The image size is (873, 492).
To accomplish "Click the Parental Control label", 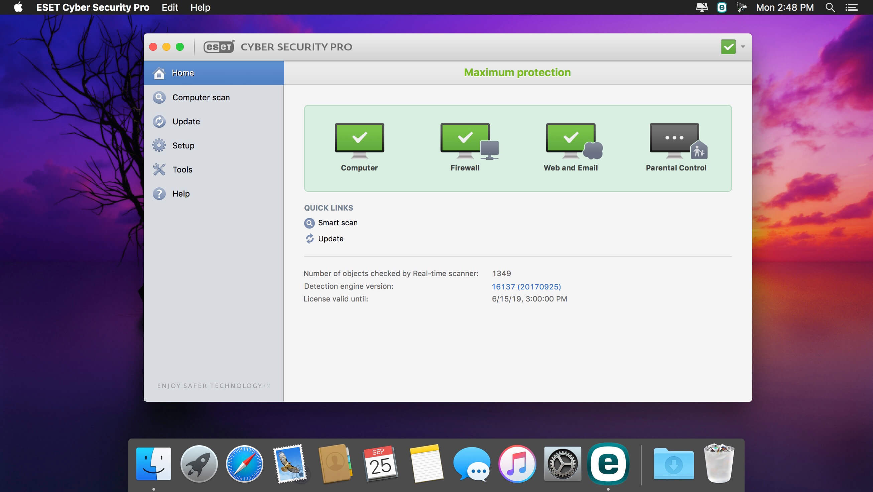I will point(676,168).
